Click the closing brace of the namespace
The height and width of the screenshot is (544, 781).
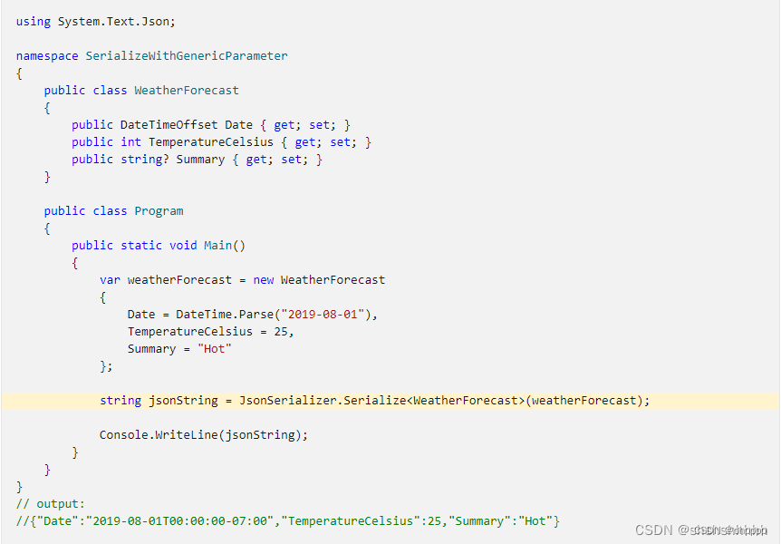[19, 487]
